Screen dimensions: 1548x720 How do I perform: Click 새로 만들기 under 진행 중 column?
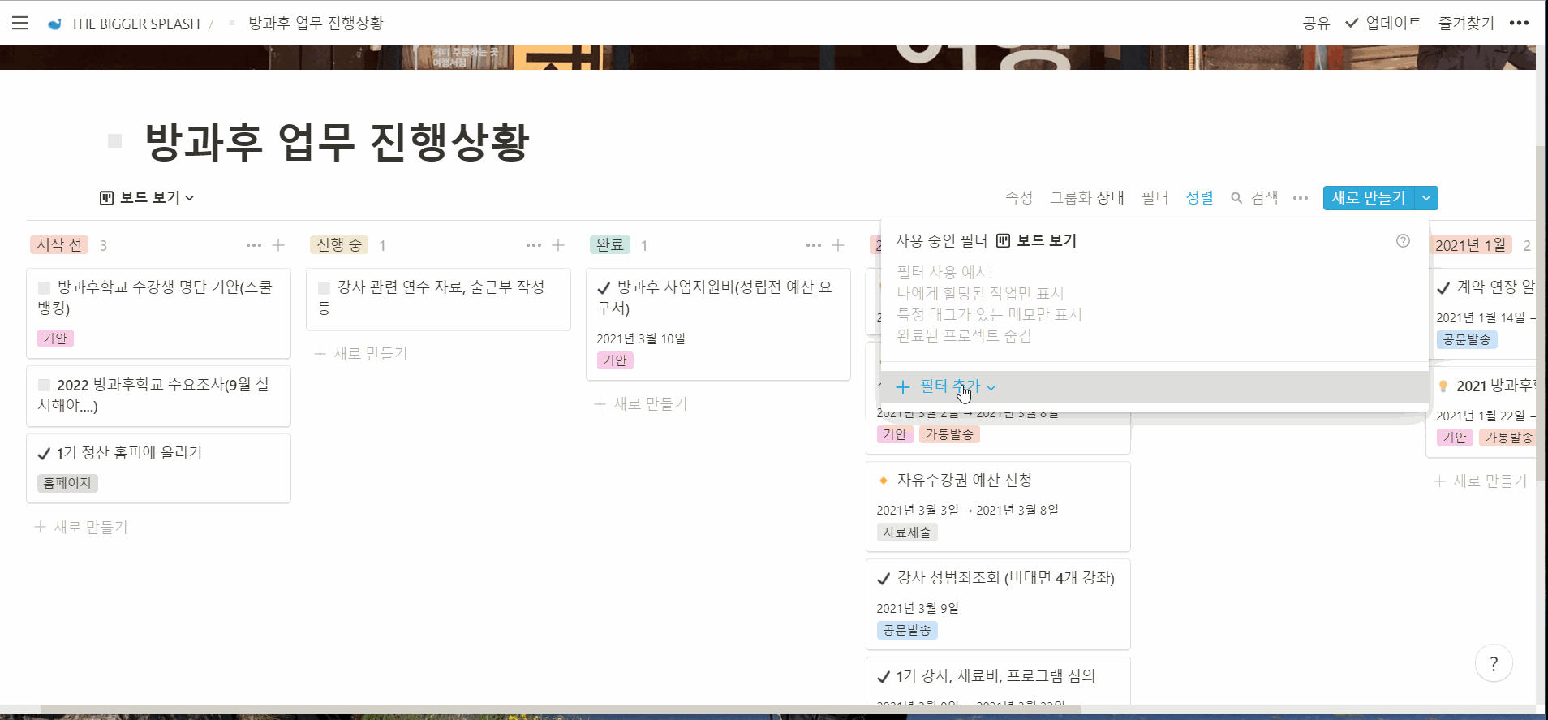click(361, 354)
